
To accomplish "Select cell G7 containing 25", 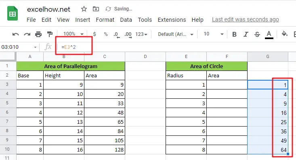I will tap(268, 122).
